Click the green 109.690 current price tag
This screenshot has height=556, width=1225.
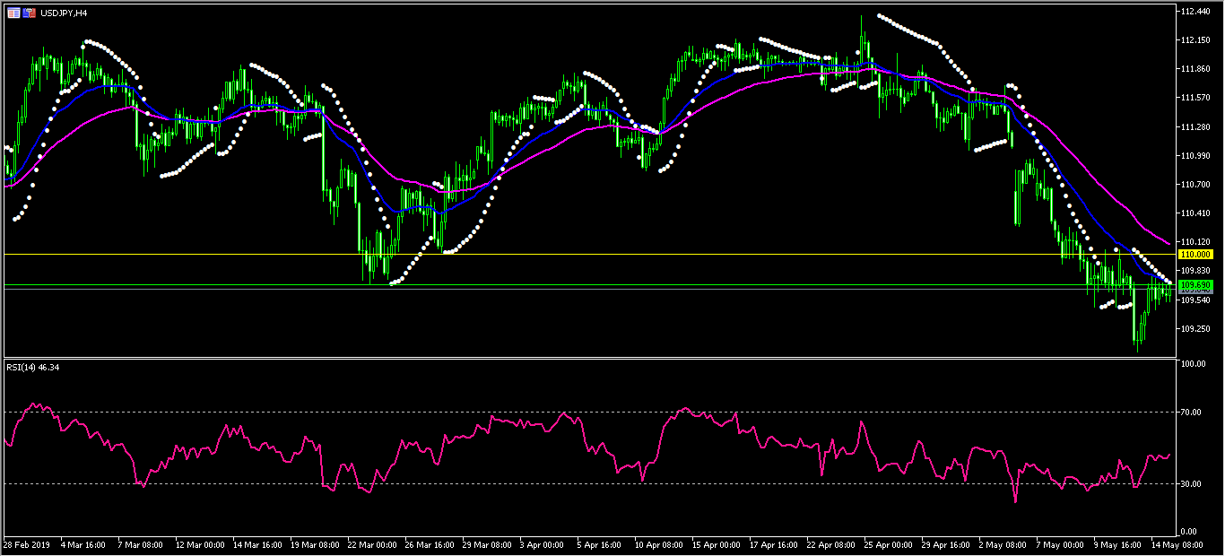[1195, 285]
